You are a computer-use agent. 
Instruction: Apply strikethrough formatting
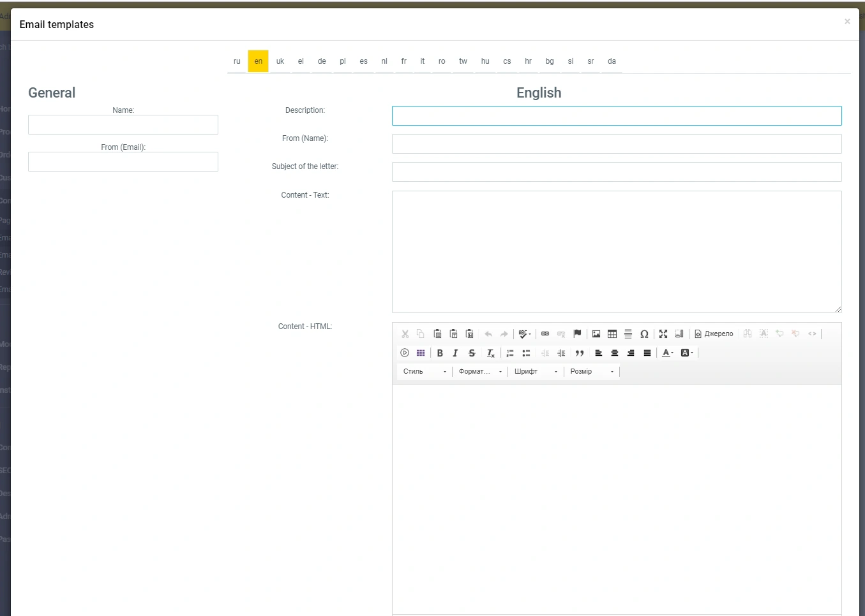[472, 353]
